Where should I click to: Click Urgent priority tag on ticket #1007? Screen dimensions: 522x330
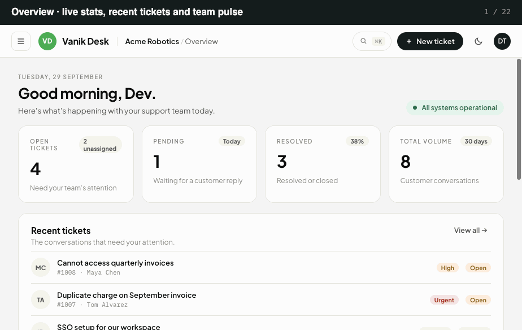(444, 300)
